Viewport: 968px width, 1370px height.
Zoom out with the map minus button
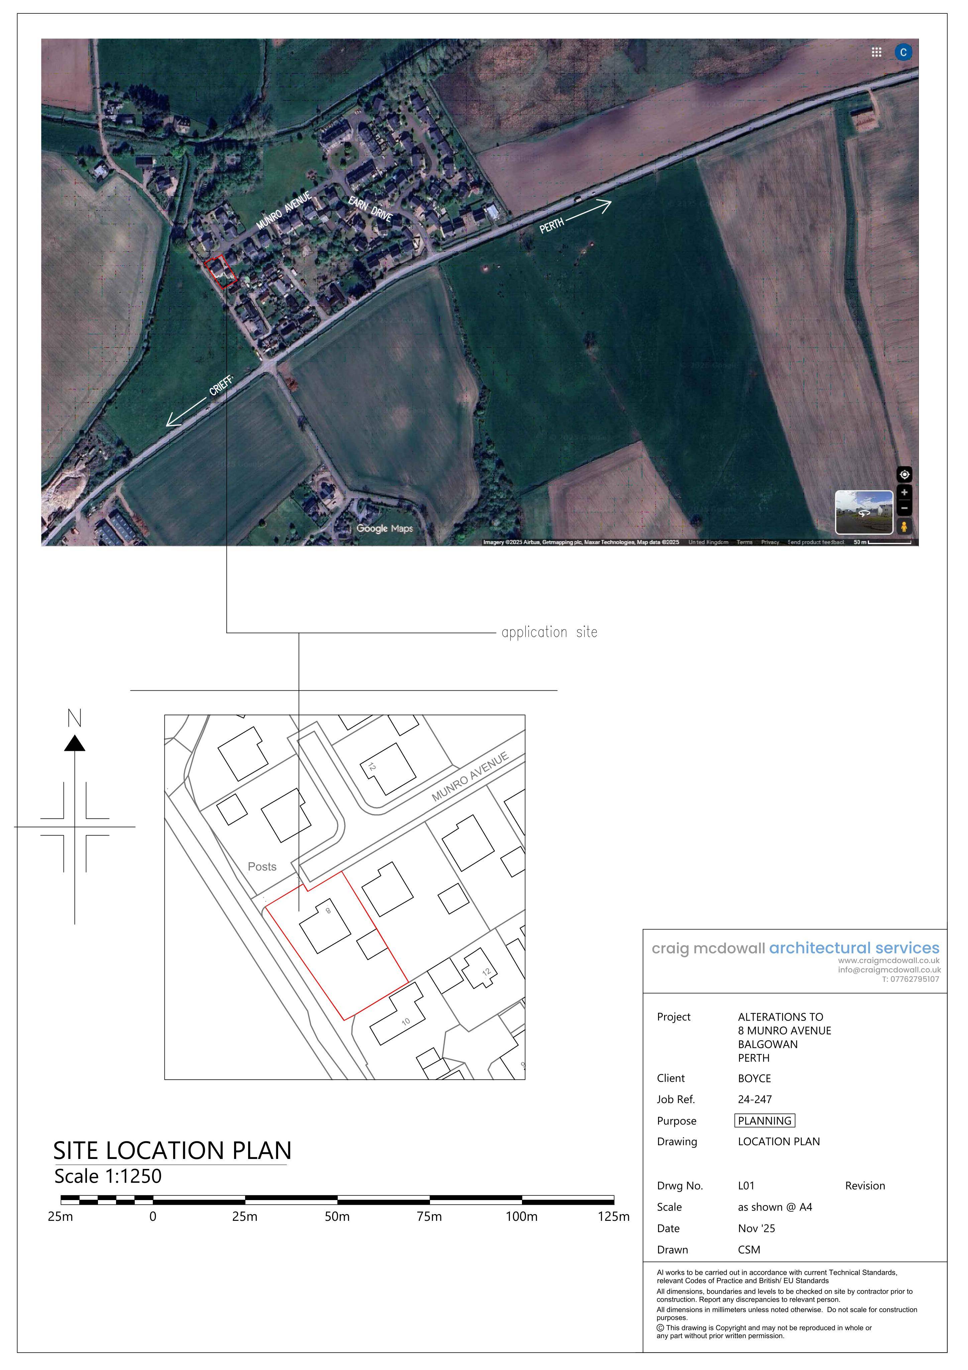[x=904, y=508]
